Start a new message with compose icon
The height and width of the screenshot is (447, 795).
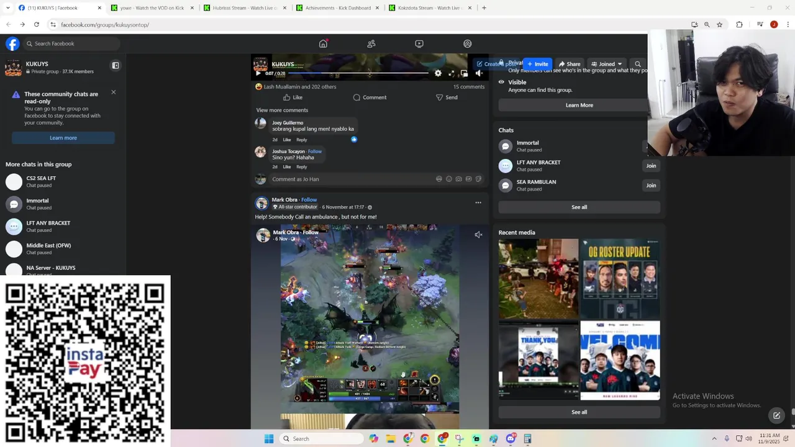pos(776,415)
